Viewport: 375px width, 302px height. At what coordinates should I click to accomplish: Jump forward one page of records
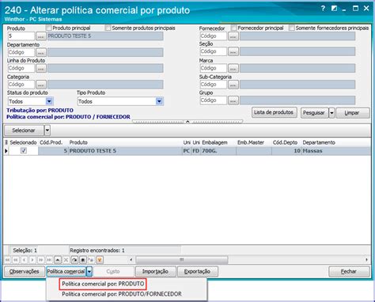[41, 260]
